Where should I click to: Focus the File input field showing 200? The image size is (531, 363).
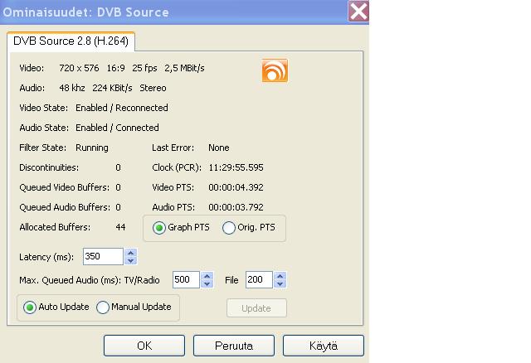259,279
